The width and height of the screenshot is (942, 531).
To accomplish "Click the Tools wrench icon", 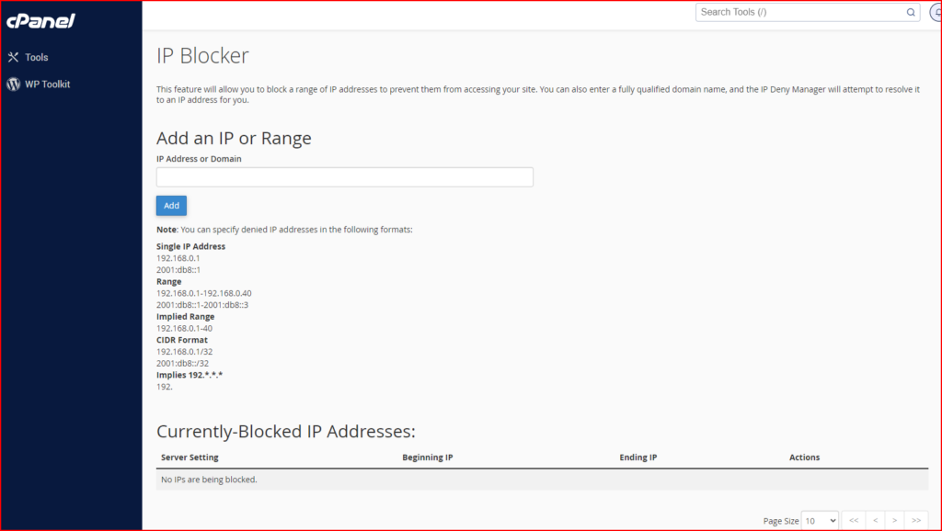I will (13, 57).
